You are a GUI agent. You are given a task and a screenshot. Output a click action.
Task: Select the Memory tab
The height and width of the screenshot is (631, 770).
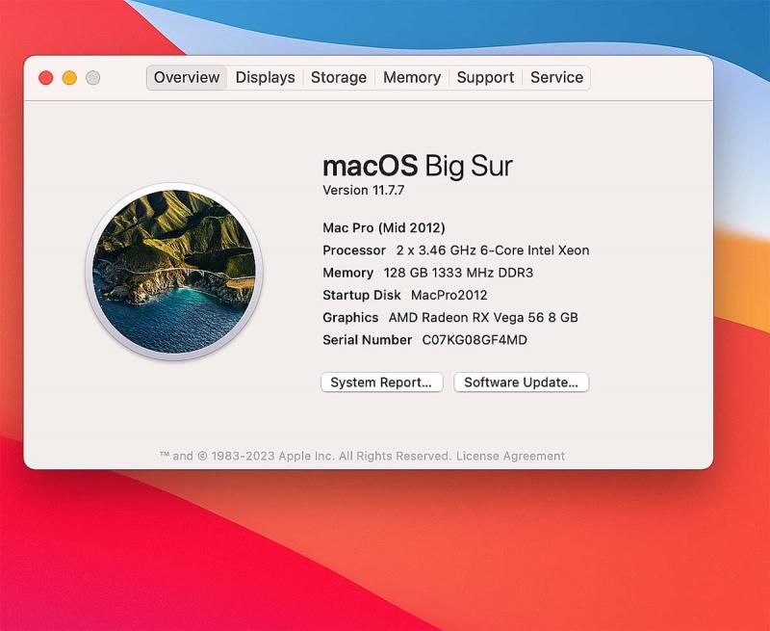412,78
